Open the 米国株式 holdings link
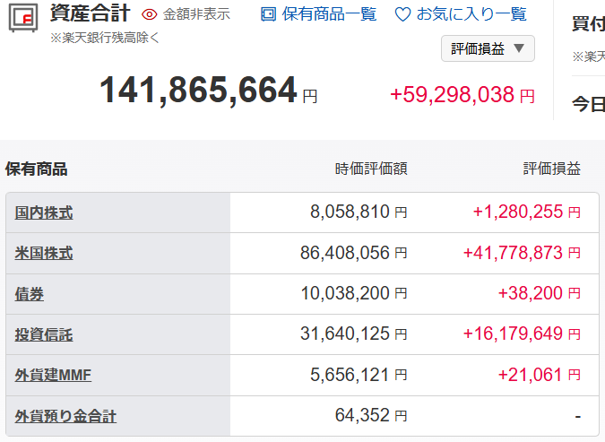Viewport: 605px width, 442px height. [44, 254]
